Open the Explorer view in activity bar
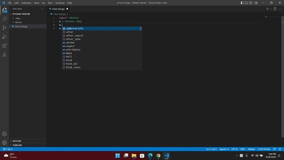The height and width of the screenshot is (160, 284). (4, 10)
